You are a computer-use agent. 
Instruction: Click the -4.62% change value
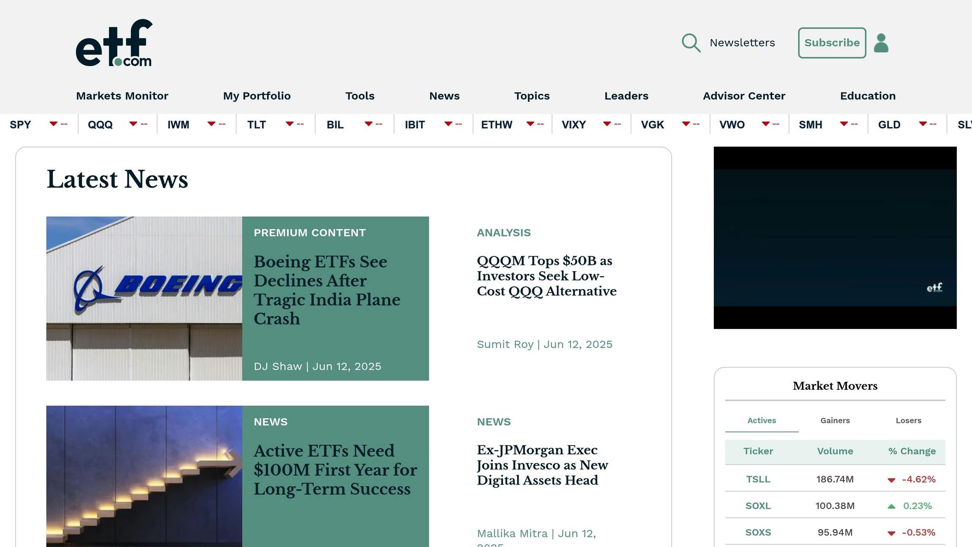coord(918,479)
